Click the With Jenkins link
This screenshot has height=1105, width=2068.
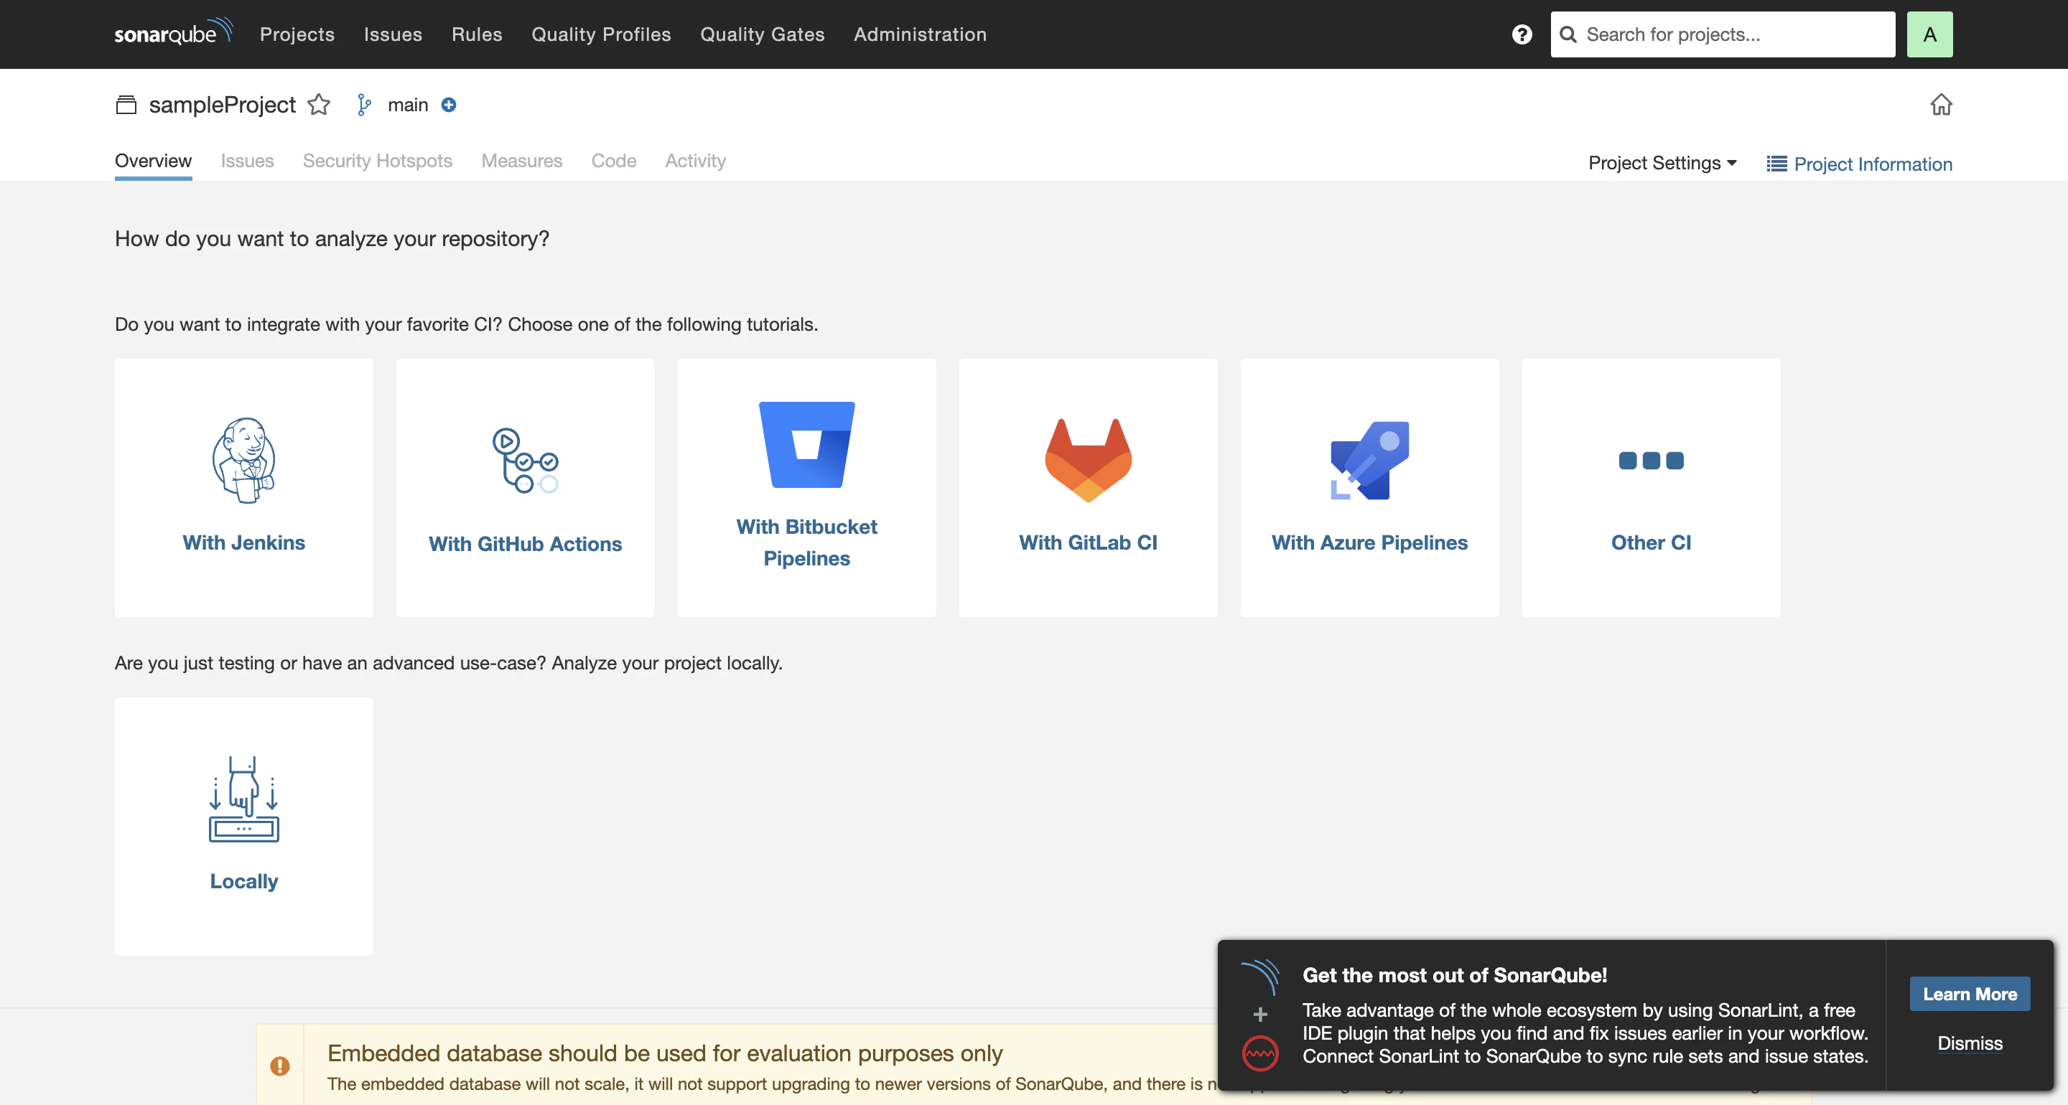[x=244, y=542]
